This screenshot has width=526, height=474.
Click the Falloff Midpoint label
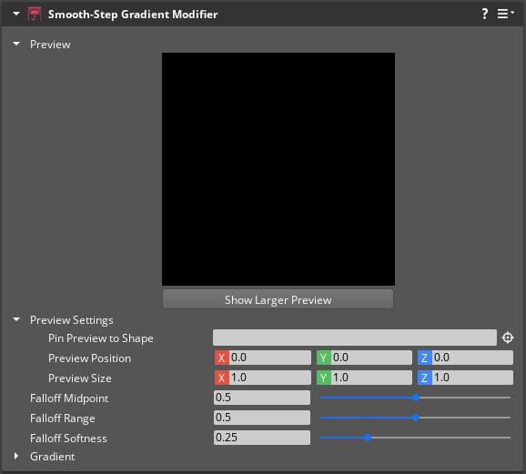click(69, 398)
